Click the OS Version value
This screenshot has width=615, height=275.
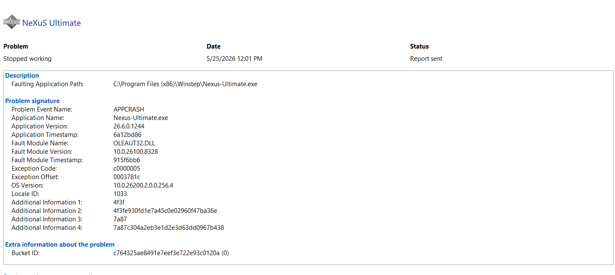pyautogui.click(x=143, y=185)
